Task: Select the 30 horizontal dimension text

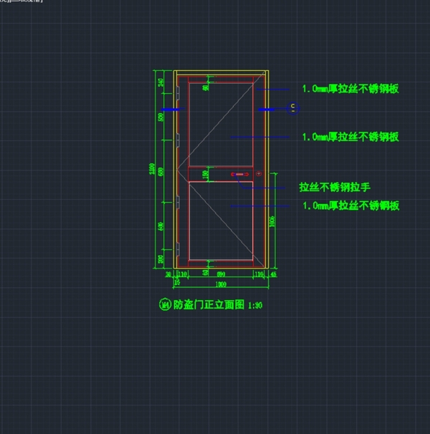Action: point(168,274)
